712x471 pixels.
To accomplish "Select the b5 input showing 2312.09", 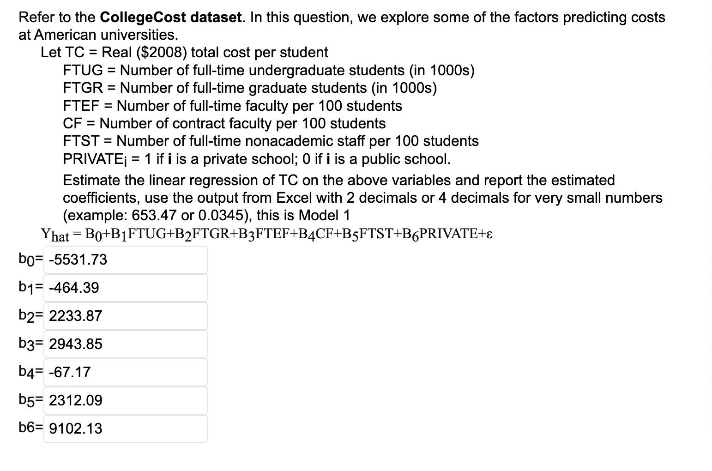I will [126, 400].
